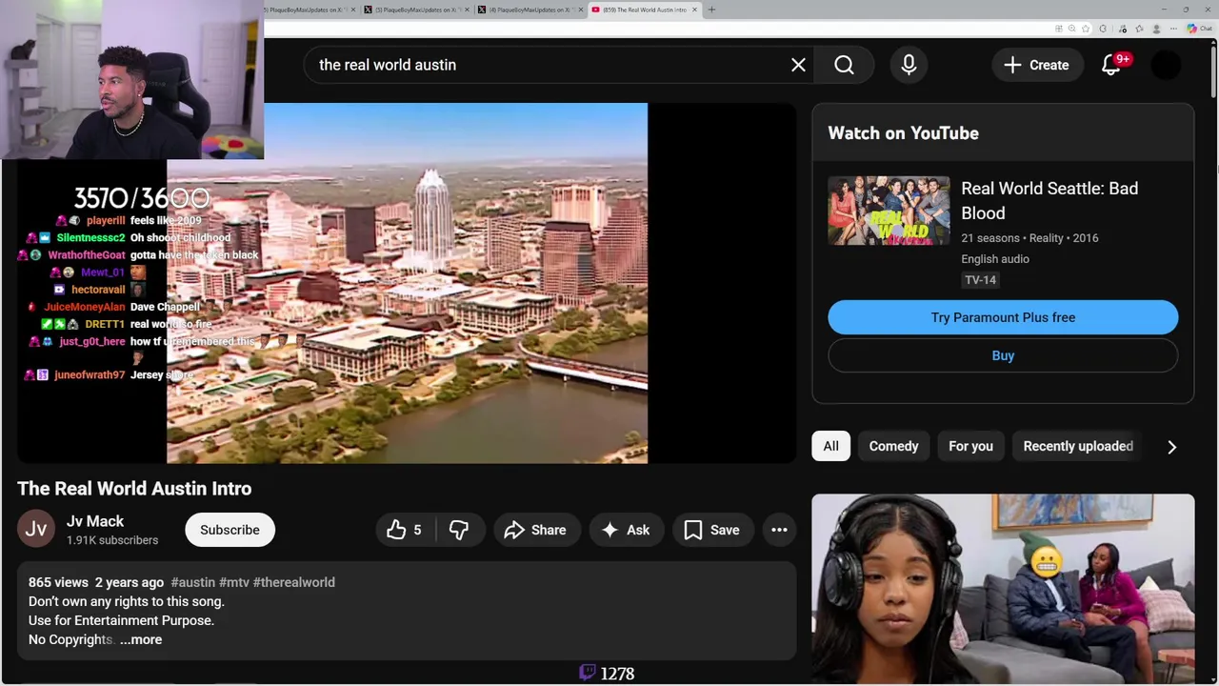Start voice search with the microphone icon
The width and height of the screenshot is (1219, 686).
[x=909, y=65]
